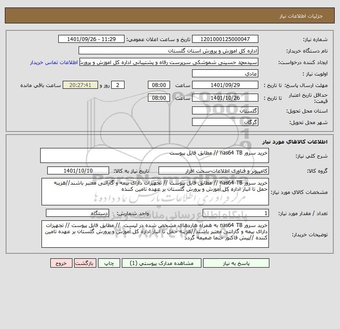340x329 pixels.
Task: Click the goods group field کامپیوتر و فناوری اطلاعات
Action: click(x=214, y=170)
